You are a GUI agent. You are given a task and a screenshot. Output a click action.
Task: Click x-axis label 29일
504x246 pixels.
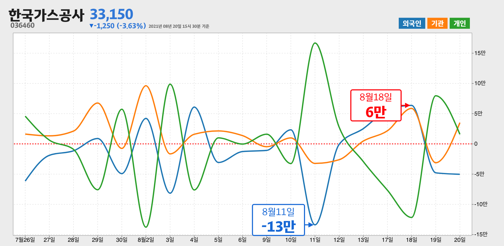98,240
